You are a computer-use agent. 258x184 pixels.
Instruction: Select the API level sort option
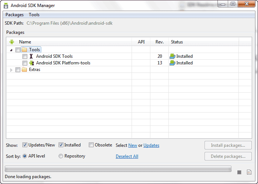25,156
